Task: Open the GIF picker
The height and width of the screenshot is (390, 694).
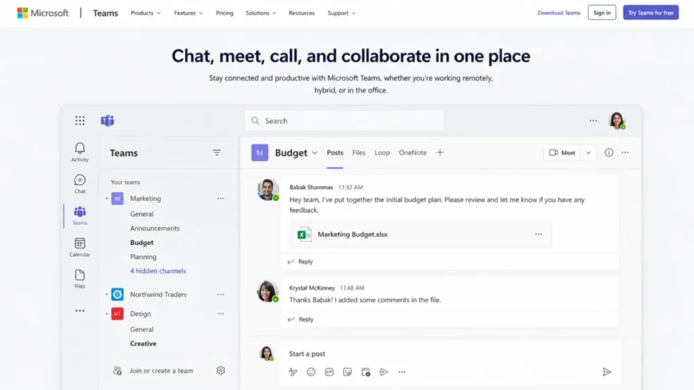Action: [x=329, y=372]
